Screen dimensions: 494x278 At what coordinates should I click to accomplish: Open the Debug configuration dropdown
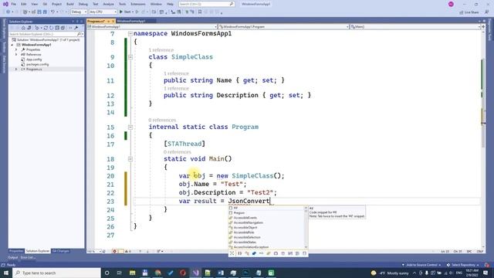click(x=79, y=12)
